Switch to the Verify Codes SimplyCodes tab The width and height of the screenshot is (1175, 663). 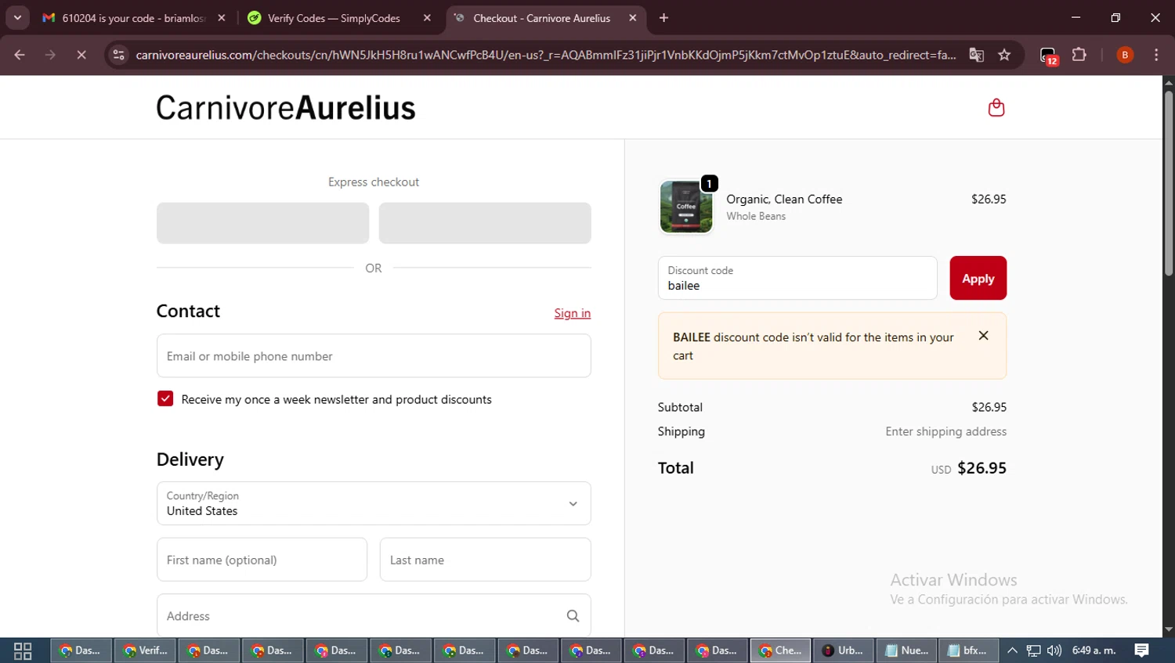pyautogui.click(x=338, y=18)
